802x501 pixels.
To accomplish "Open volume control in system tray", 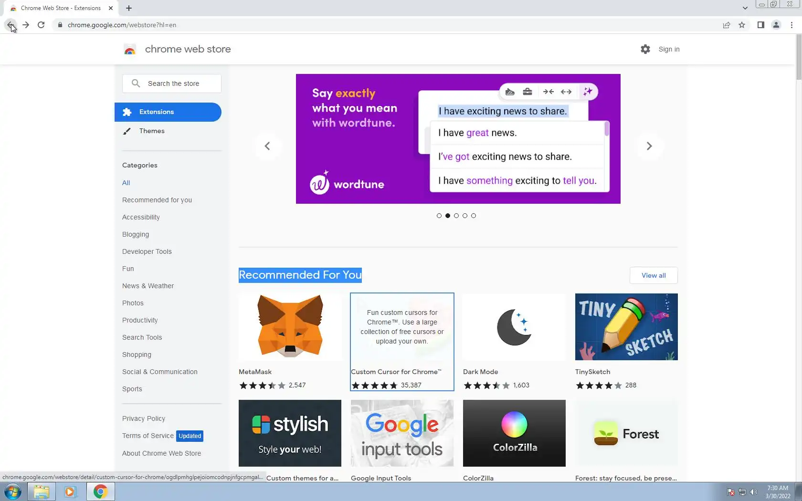I will pos(754,492).
